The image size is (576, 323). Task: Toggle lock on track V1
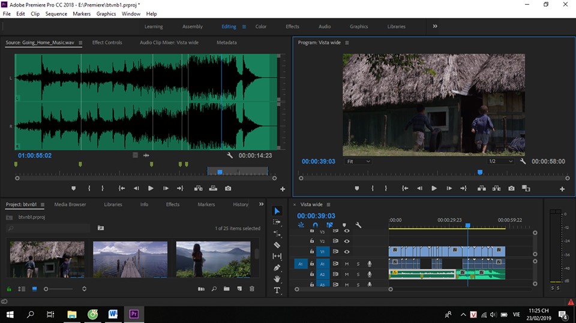pyautogui.click(x=312, y=252)
